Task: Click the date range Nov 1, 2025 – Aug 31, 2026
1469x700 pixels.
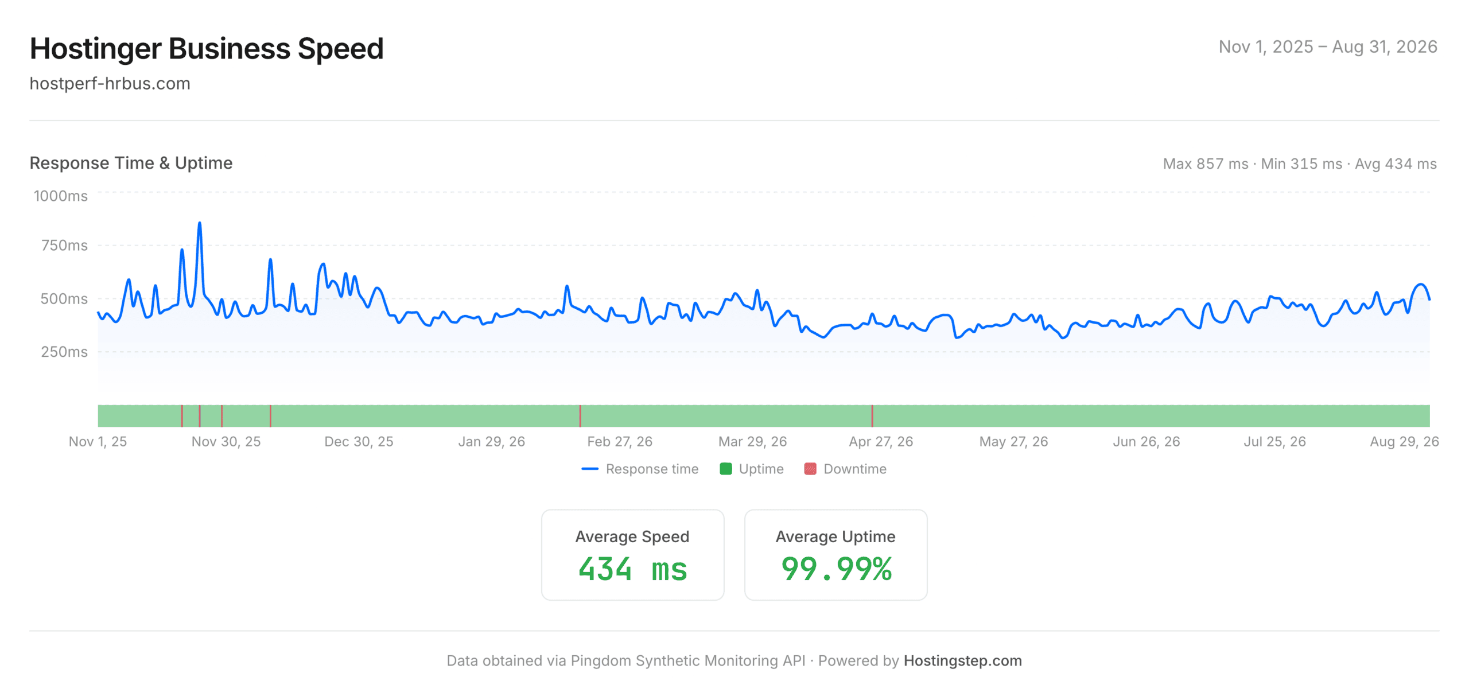Action: [1328, 46]
